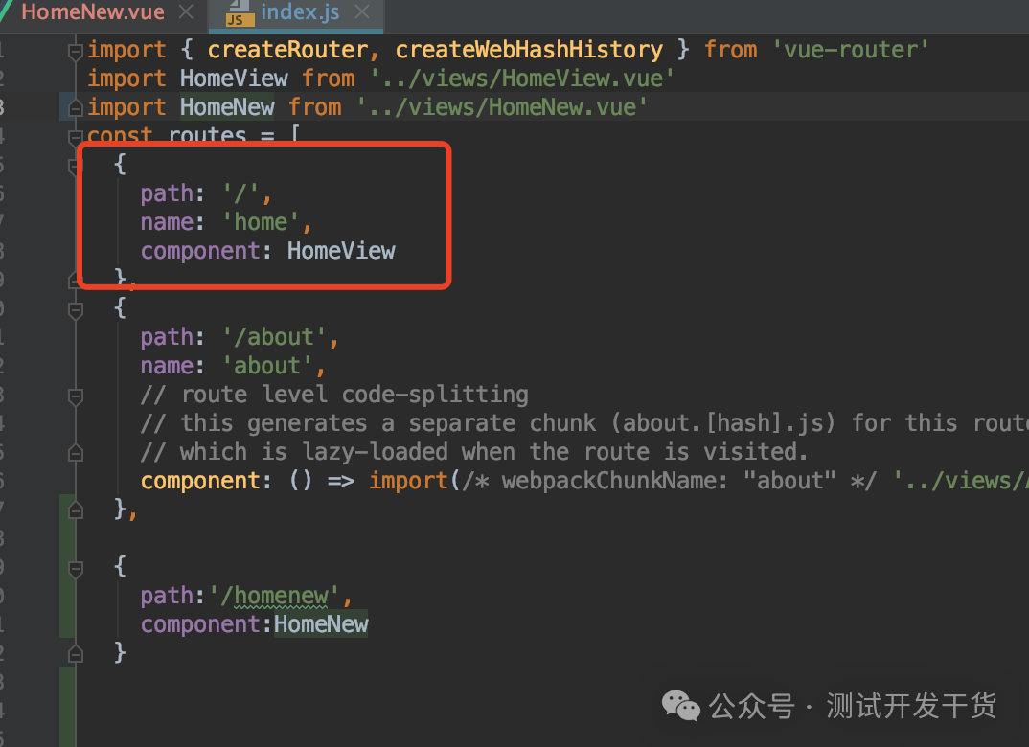Fold the '/homenew' route object opening brace
This screenshot has height=747, width=1029.
pyautogui.click(x=76, y=568)
